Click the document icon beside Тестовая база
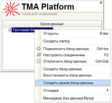Viewport: 112px width, 103px height. click(x=10, y=30)
